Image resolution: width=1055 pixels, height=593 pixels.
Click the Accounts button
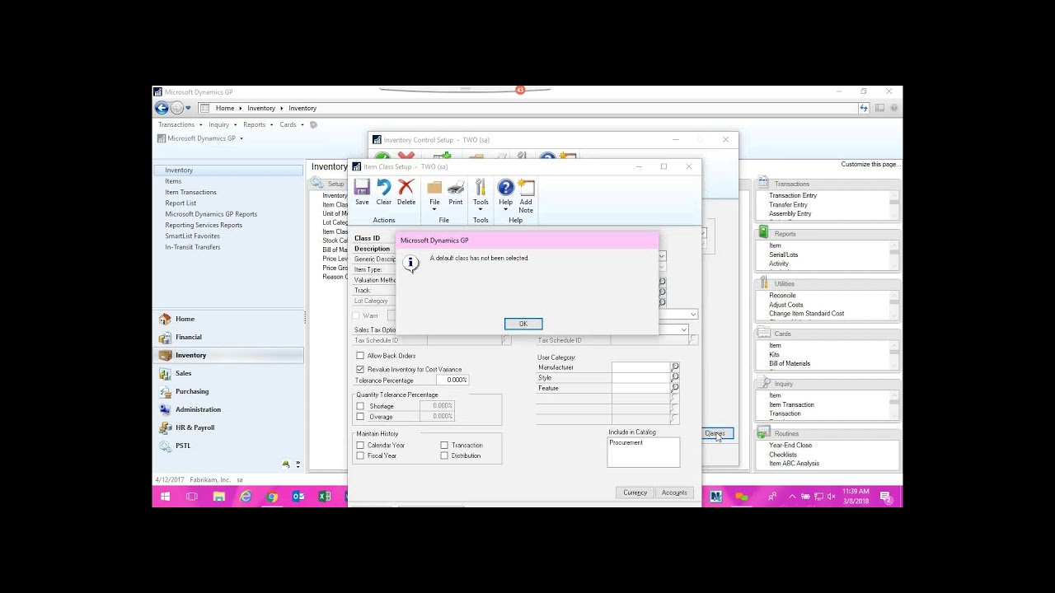[674, 493]
